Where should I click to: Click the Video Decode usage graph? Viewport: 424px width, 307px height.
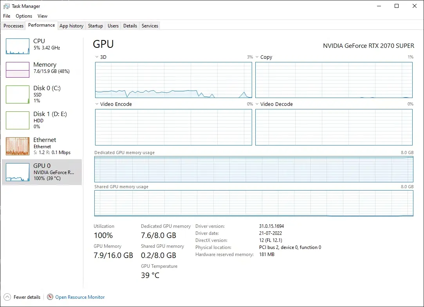pyautogui.click(x=334, y=127)
